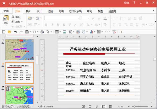This screenshot has height=109, width=157.
Task: Click the email envelope icon
Action: (34, 32)
